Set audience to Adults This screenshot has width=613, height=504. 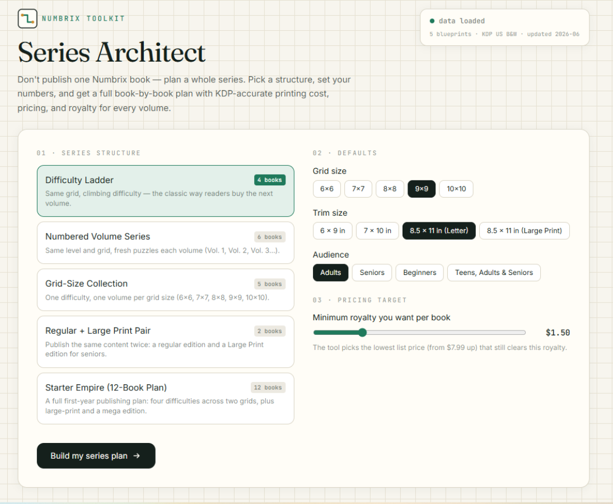[331, 273]
